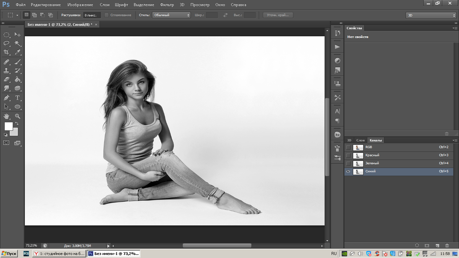Click the foreground white color swatch
The height and width of the screenshot is (258, 459).
click(8, 126)
